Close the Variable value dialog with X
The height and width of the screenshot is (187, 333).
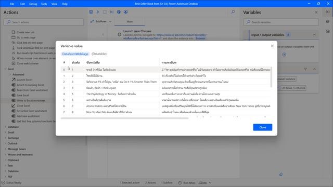pyautogui.click(x=272, y=46)
